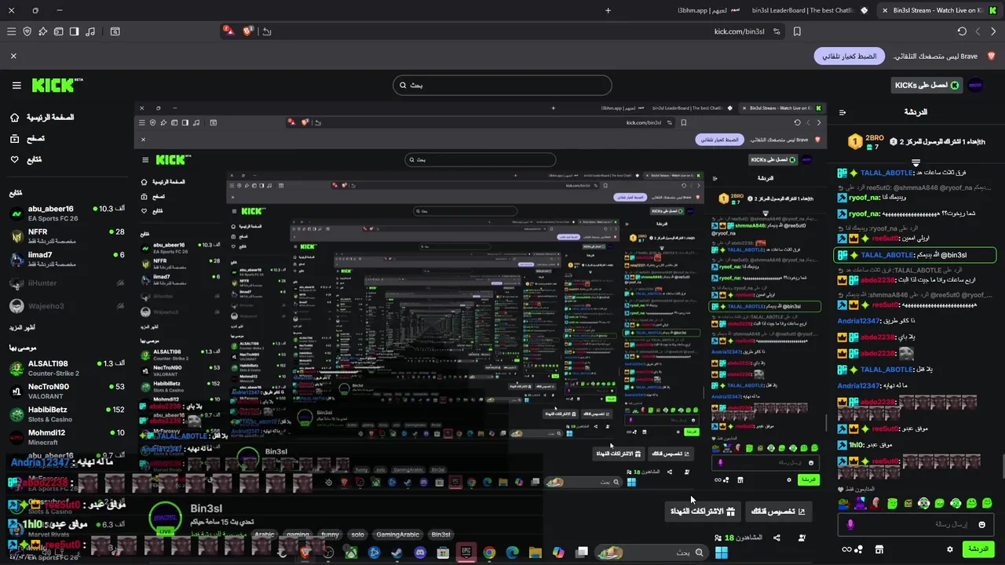Select the Arabic tag under the stream title
The height and width of the screenshot is (565, 1005).
(265, 534)
